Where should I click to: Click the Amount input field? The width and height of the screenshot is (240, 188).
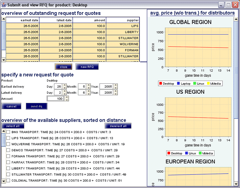pos(56,99)
